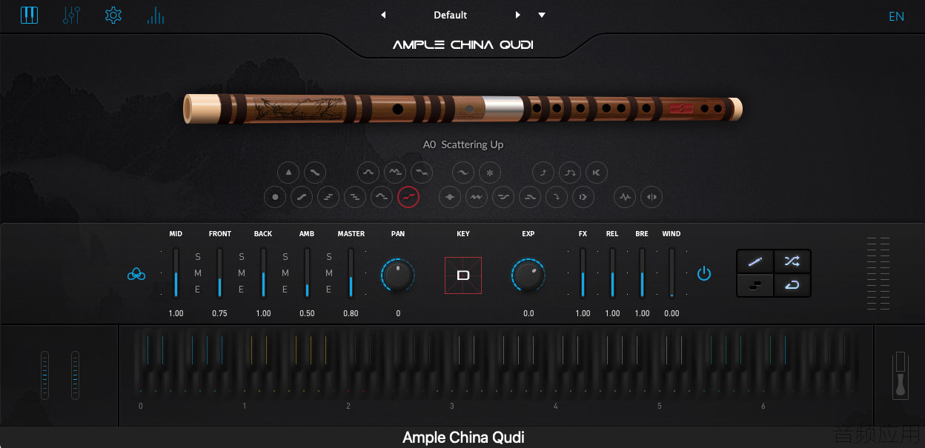Click the triple-ring mic link icon
This screenshot has height=448, width=925.
tap(136, 274)
